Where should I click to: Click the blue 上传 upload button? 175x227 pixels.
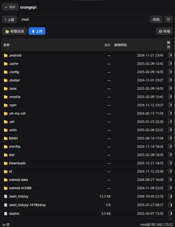click(37, 31)
